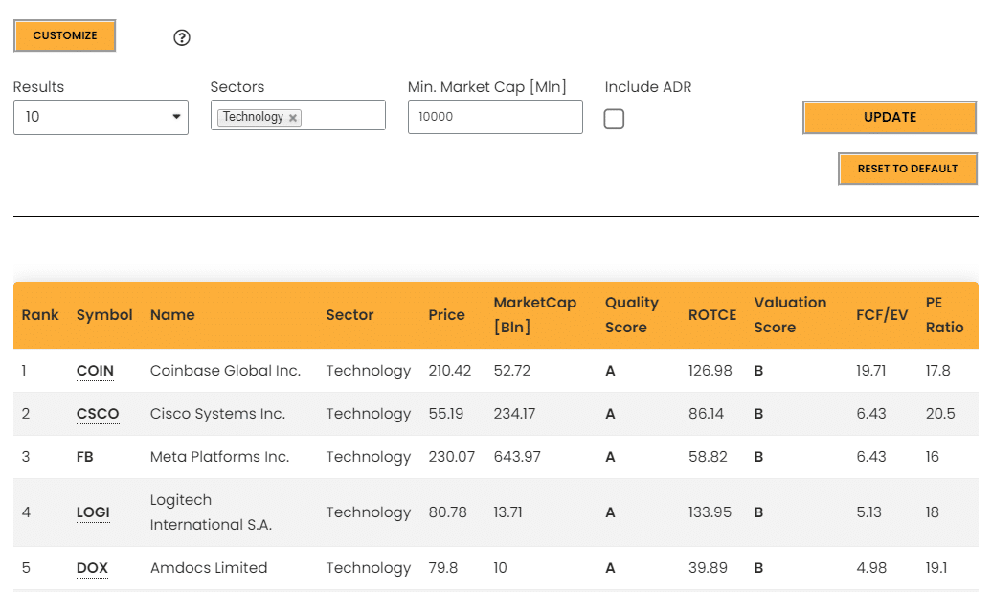Select Logitech price value 80.78
Image resolution: width=992 pixels, height=592 pixels.
coord(448,512)
